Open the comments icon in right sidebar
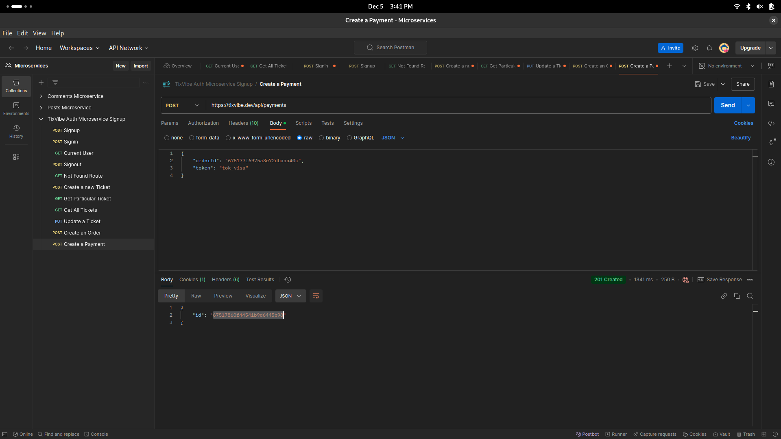 point(771,104)
